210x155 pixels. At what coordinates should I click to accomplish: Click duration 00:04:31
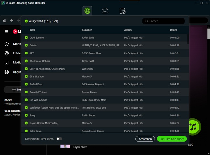(x=174, y=77)
